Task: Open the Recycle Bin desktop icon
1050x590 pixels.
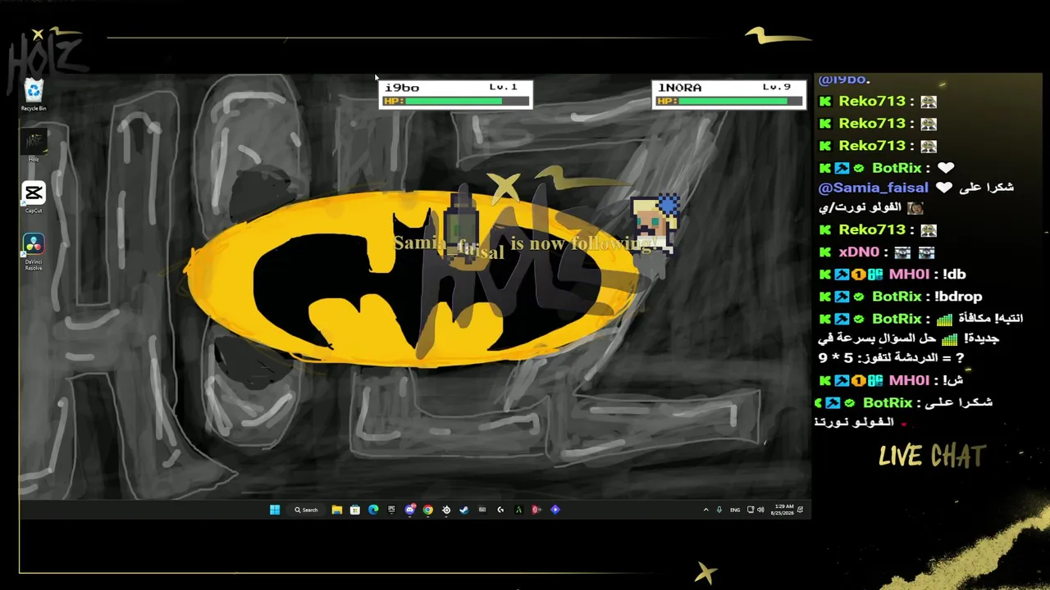Action: tap(34, 94)
